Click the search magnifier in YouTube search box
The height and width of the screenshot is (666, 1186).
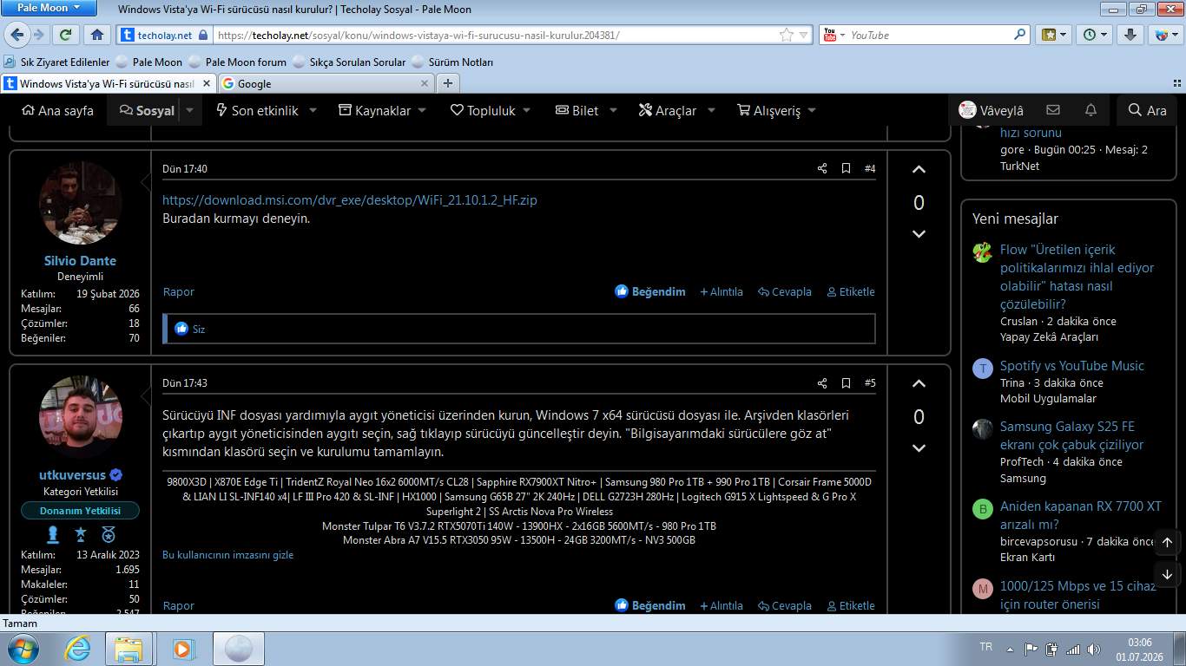point(1020,35)
